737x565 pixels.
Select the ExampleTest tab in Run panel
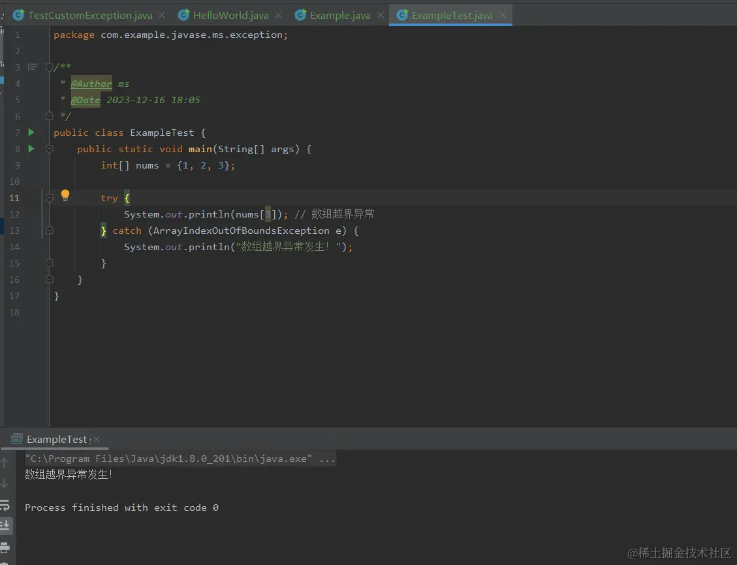(x=56, y=440)
